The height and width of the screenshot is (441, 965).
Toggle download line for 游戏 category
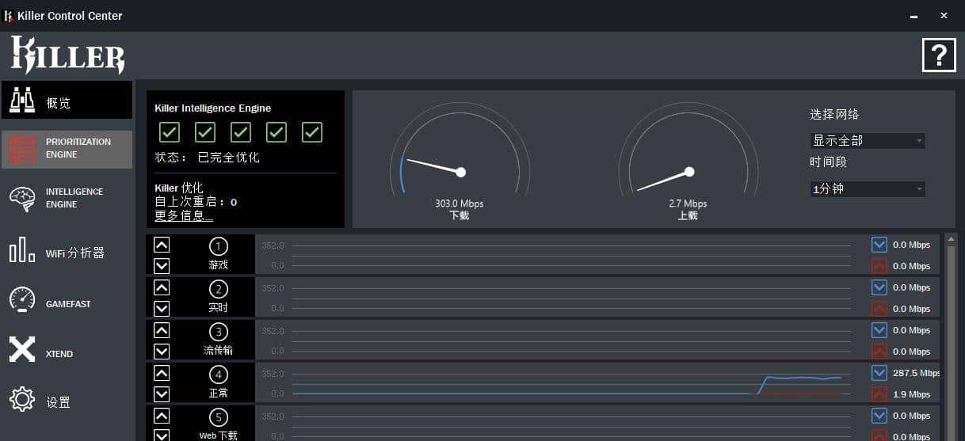click(x=879, y=245)
